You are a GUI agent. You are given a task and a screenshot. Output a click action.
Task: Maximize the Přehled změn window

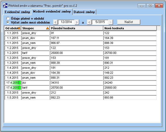[150, 5]
